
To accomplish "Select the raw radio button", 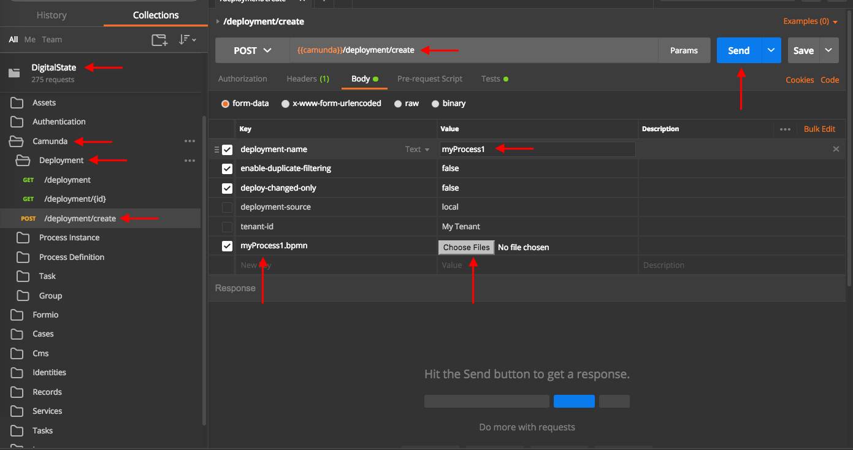I will pos(399,104).
